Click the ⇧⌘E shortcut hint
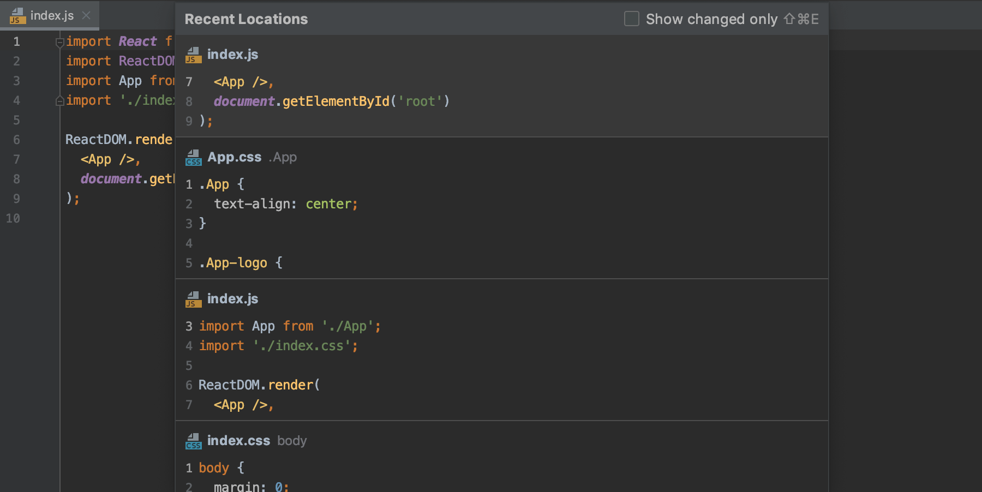This screenshot has height=492, width=982. click(801, 18)
